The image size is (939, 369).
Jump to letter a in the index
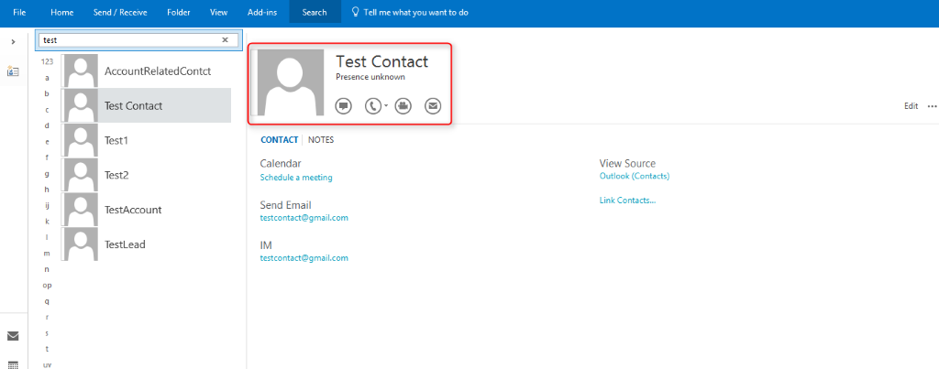coord(48,78)
